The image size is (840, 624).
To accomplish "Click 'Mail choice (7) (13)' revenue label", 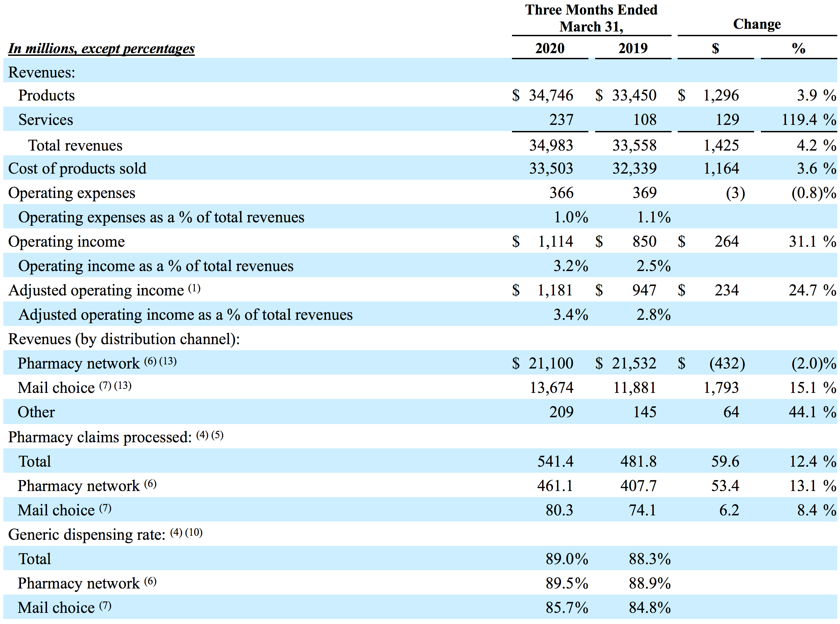I will pyautogui.click(x=75, y=387).
